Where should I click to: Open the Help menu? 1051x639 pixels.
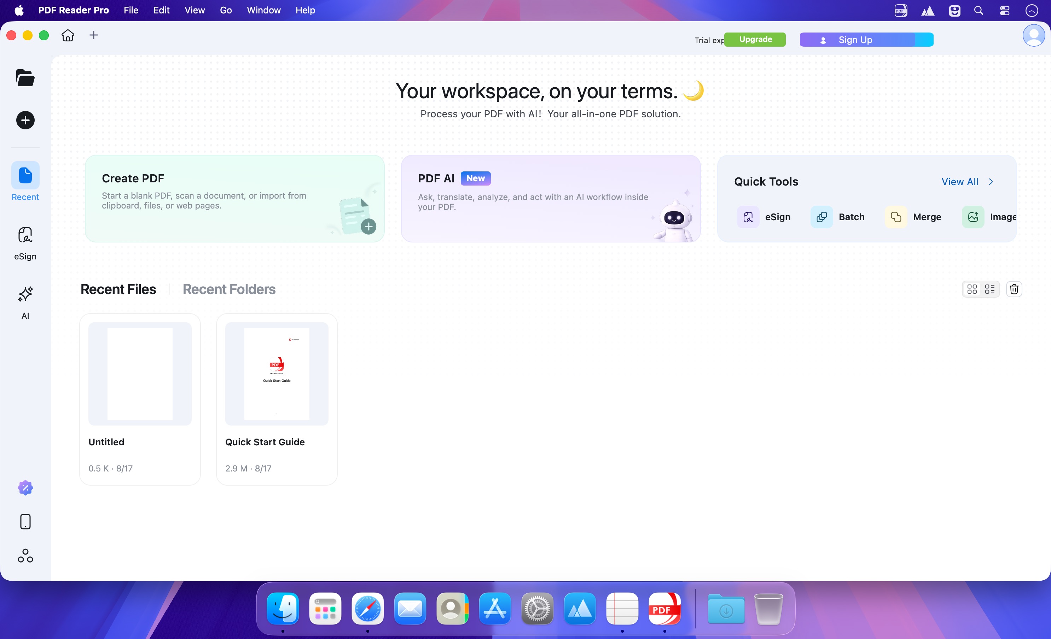point(305,10)
